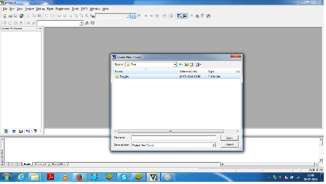
Task: Click the Undo toolbar icon
Action: pyautogui.click(x=47, y=16)
